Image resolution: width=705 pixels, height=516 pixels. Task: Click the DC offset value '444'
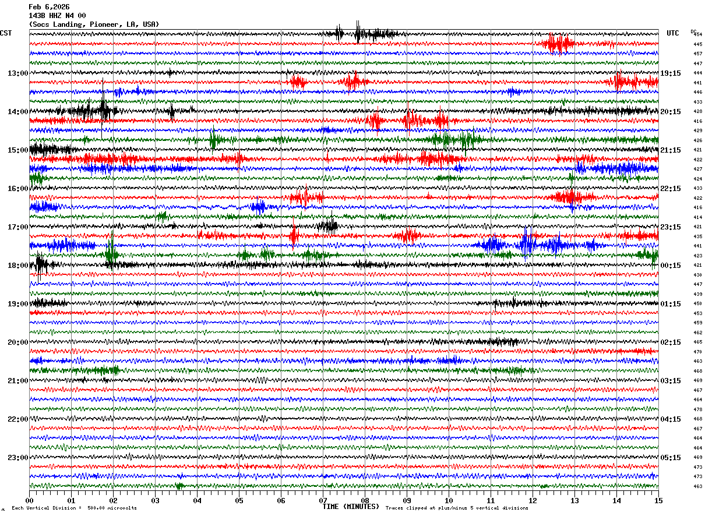[697, 73]
